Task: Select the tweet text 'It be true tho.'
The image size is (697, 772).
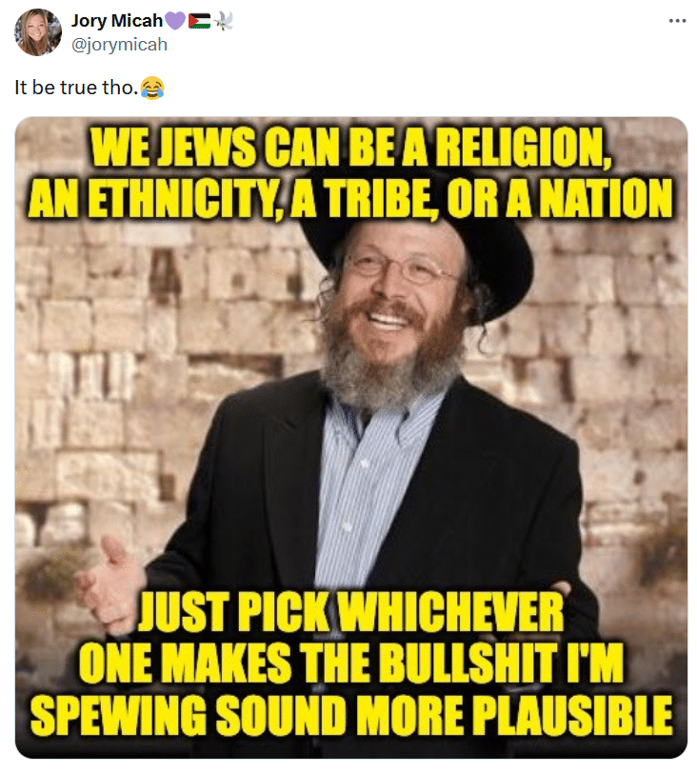Action: [76, 88]
